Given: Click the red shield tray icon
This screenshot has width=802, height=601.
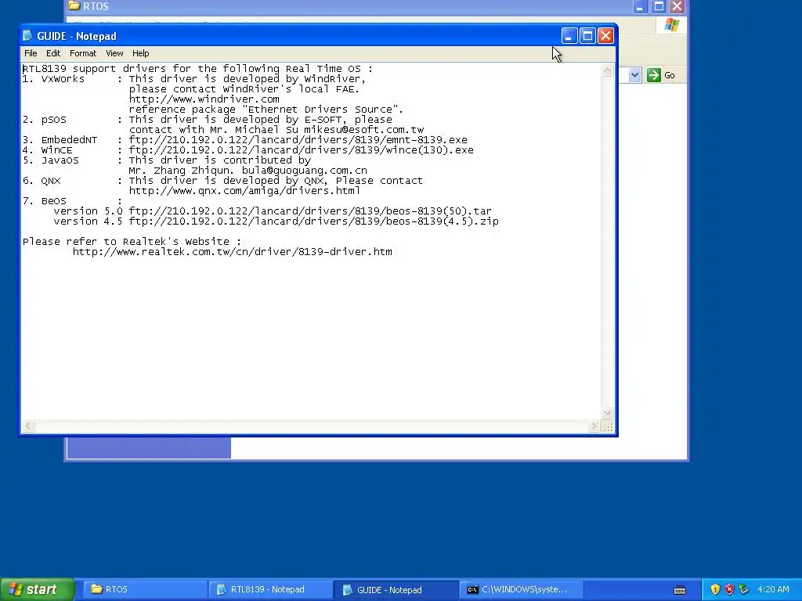Looking at the screenshot, I should (729, 589).
